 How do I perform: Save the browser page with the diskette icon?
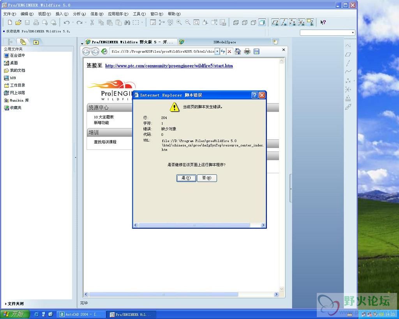(256, 52)
